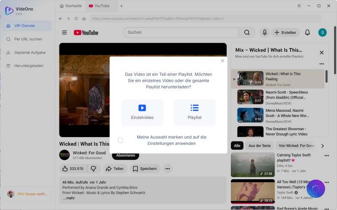337x210 pixels.
Task: Open VIP-Dienste in the sidebar
Action: pos(27,26)
